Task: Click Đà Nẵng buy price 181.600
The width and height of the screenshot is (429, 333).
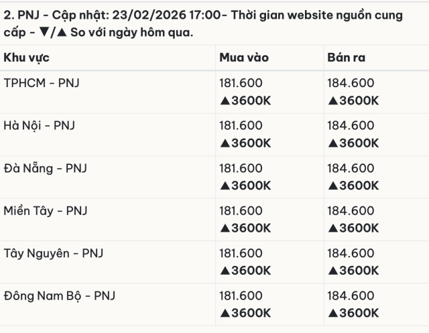Action: pos(241,168)
